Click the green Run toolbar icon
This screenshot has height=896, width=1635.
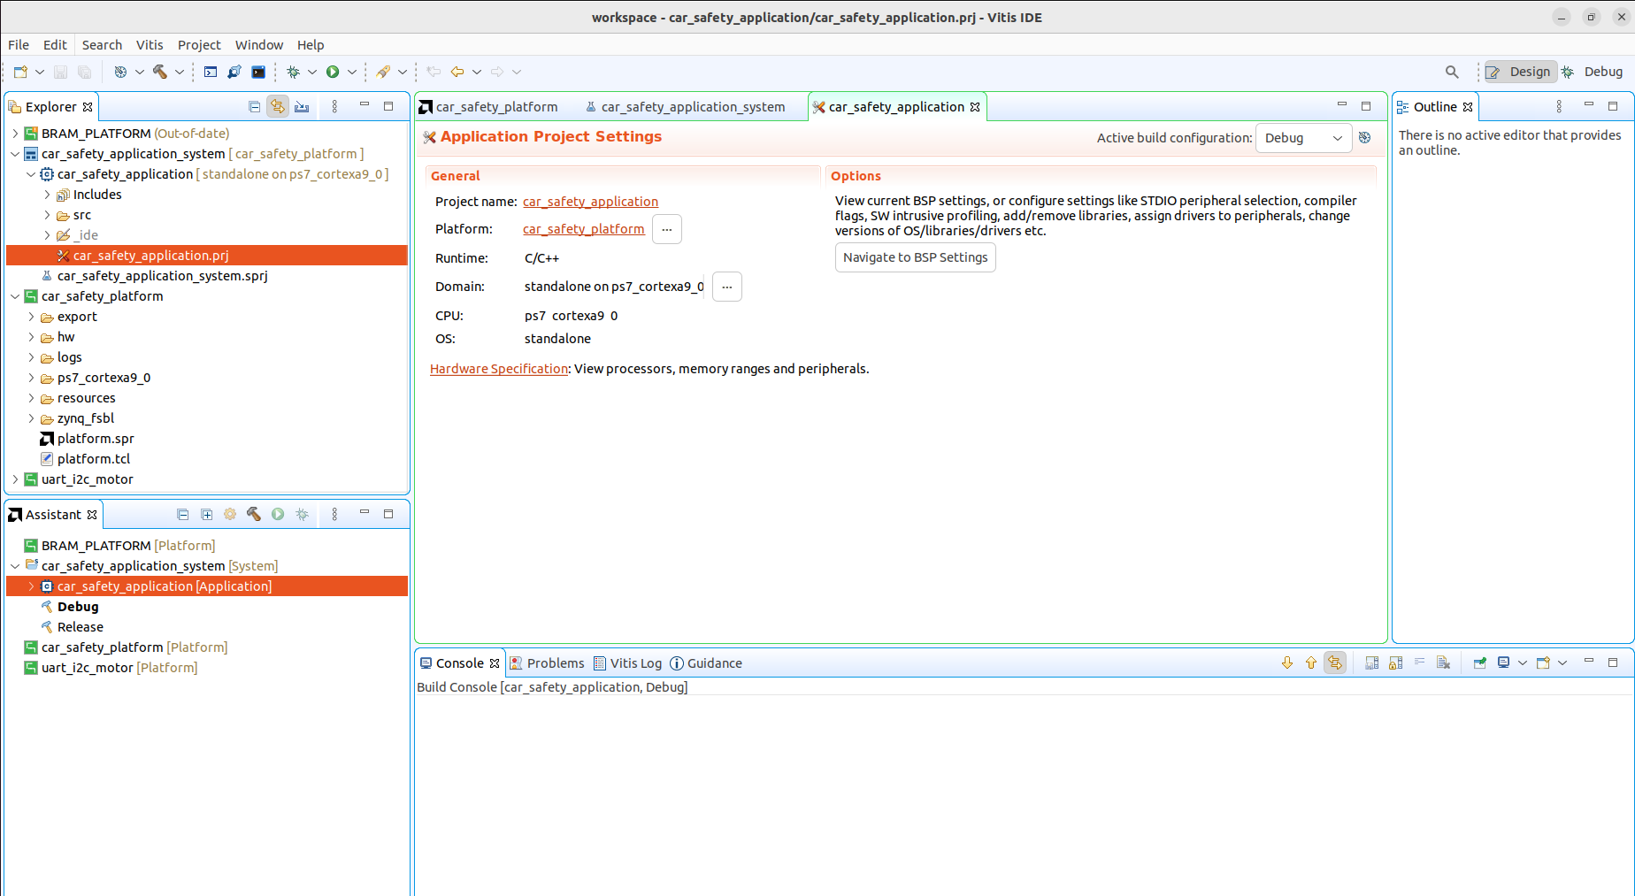(333, 72)
